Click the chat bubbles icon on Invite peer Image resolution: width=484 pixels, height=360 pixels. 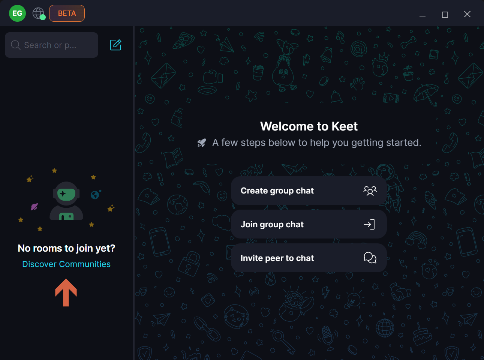[x=370, y=258]
